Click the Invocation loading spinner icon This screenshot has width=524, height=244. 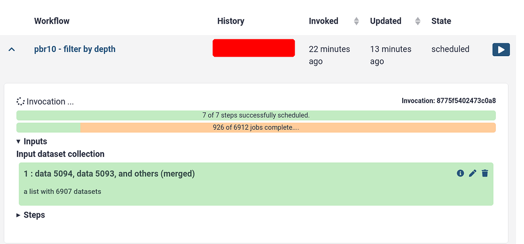(20, 102)
